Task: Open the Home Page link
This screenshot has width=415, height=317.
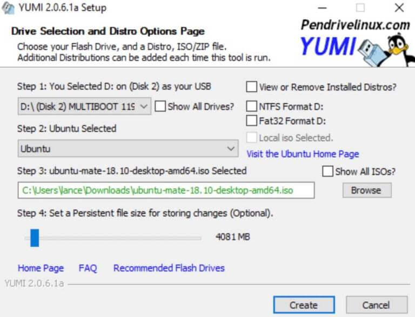Action: [x=41, y=268]
